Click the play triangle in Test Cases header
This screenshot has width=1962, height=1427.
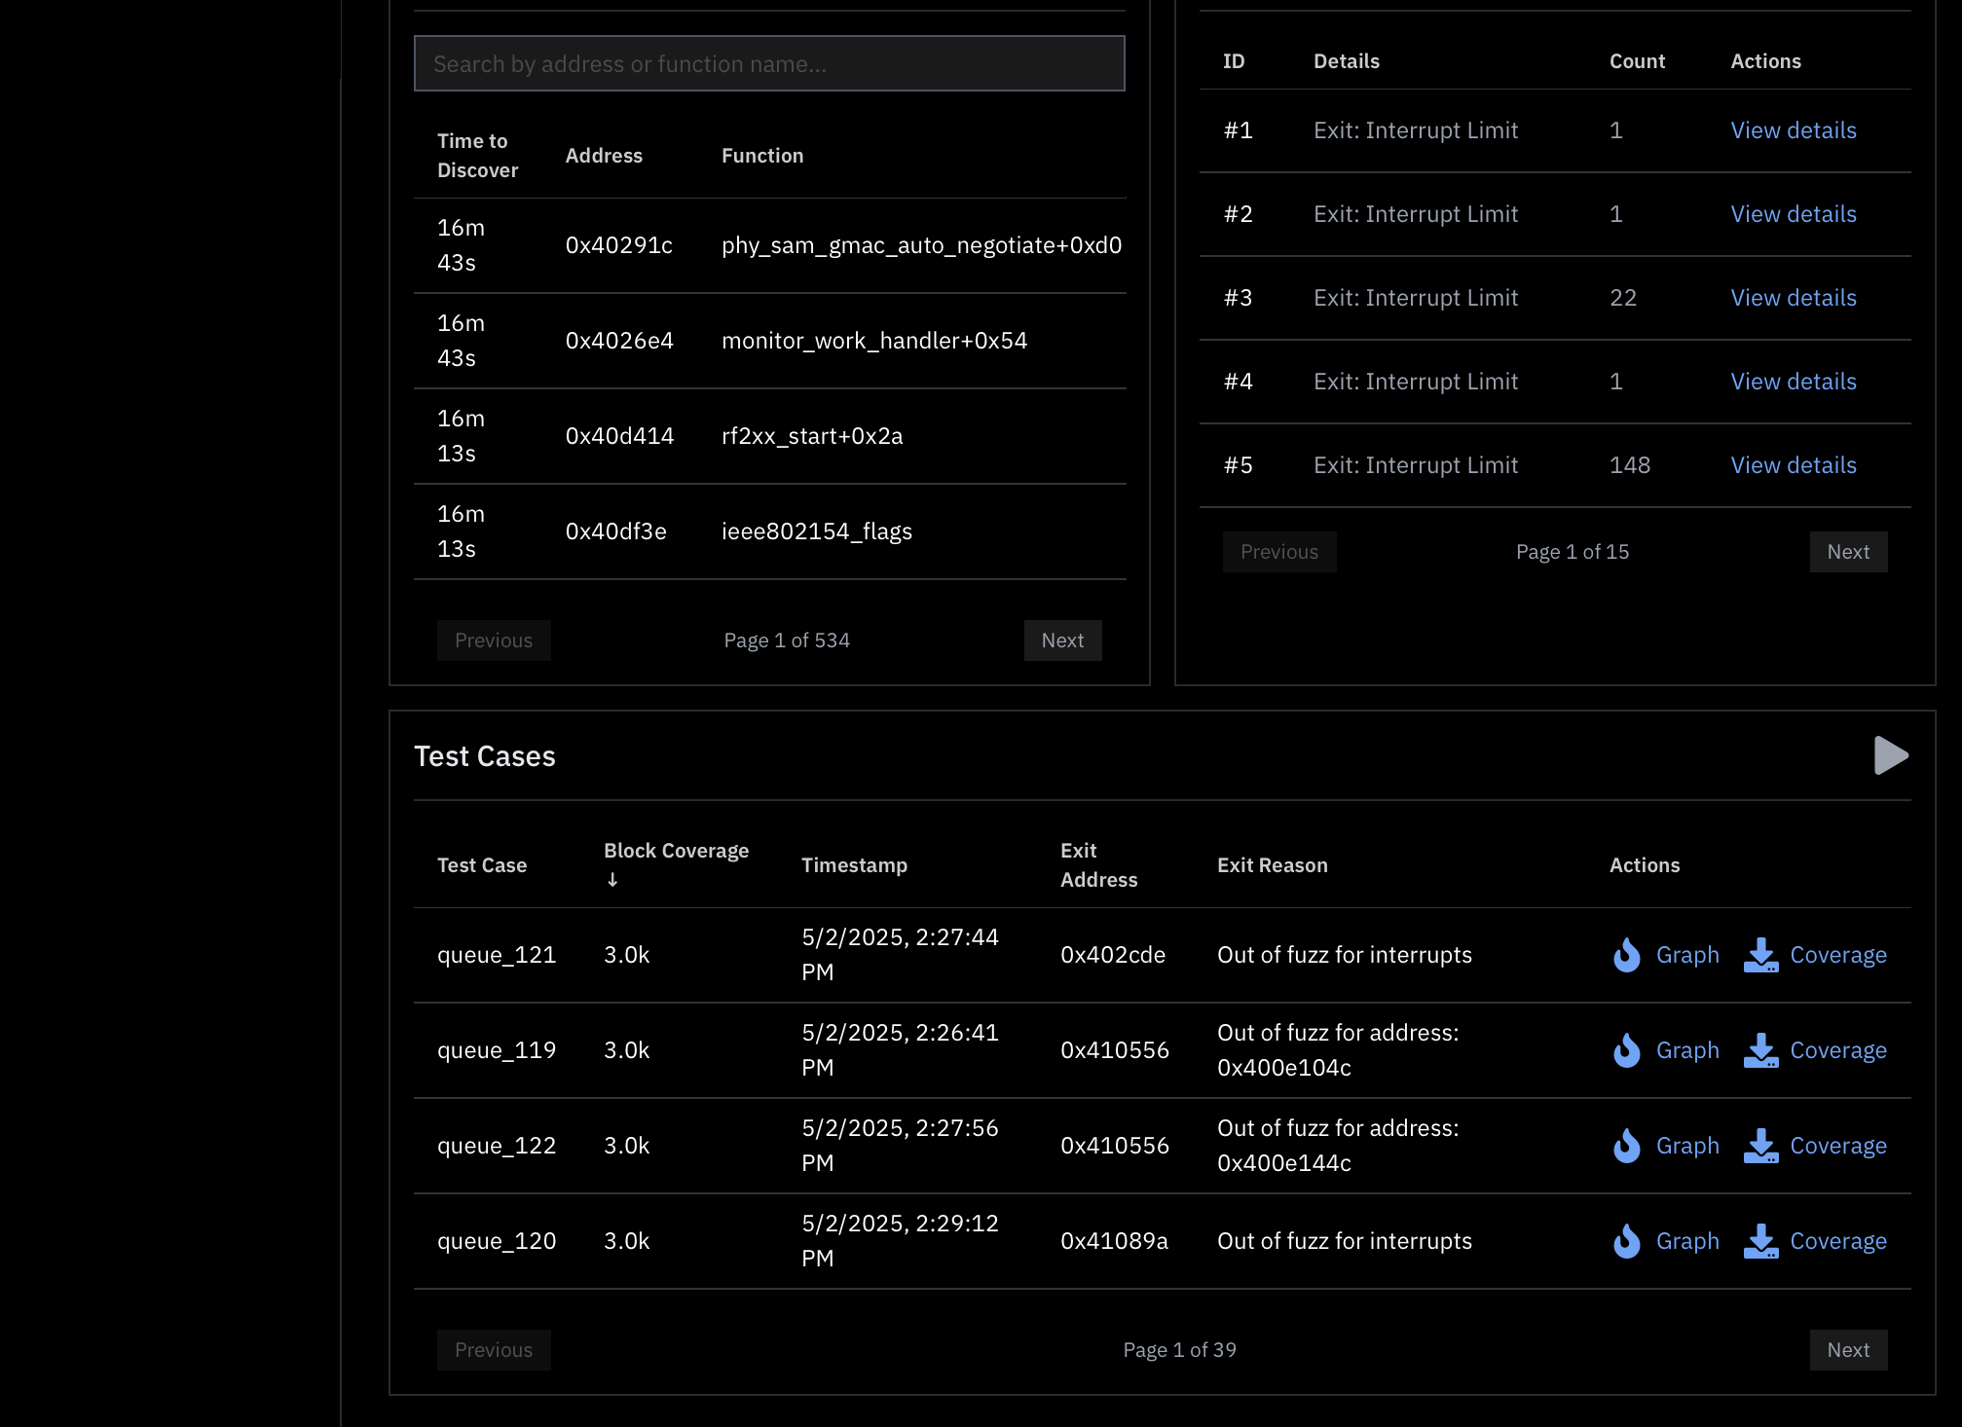[x=1890, y=755]
